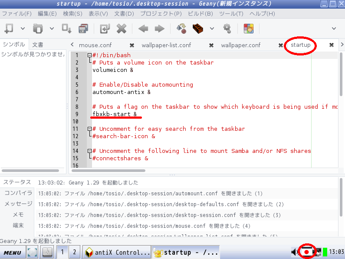This screenshot has height=259, width=345.
Task: Place cursor on 'fbxkb-start &' line
Action: tap(115, 114)
